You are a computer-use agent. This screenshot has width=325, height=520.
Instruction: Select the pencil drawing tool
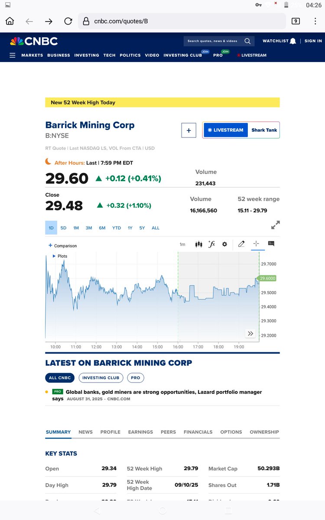[x=241, y=244]
